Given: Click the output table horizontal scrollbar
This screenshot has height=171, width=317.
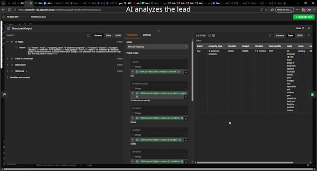Looking at the screenshot, I should 245,163.
